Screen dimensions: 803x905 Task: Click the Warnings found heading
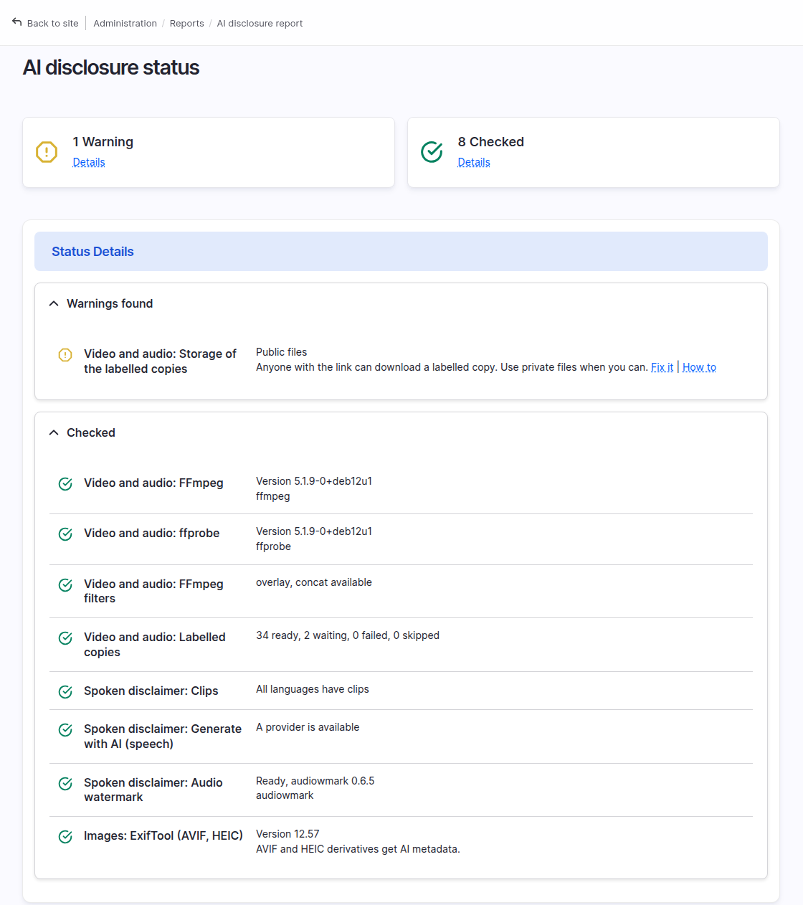(110, 303)
